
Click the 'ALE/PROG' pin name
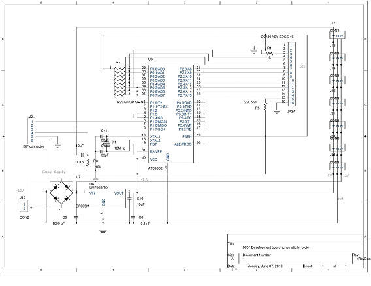(183, 144)
